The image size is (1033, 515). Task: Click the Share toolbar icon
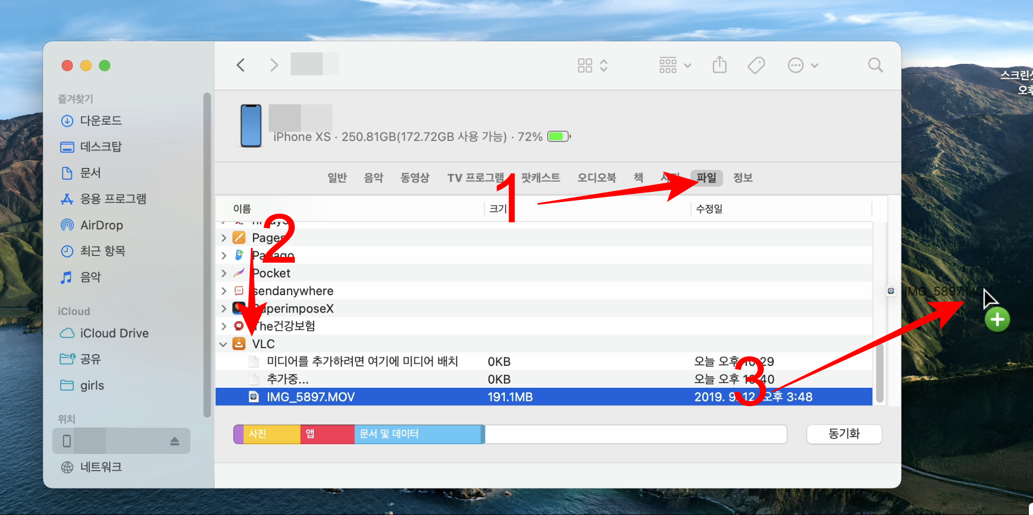[x=719, y=65]
